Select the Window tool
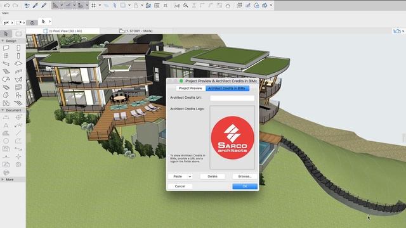Viewport: 406px width, 228px height. point(6,56)
